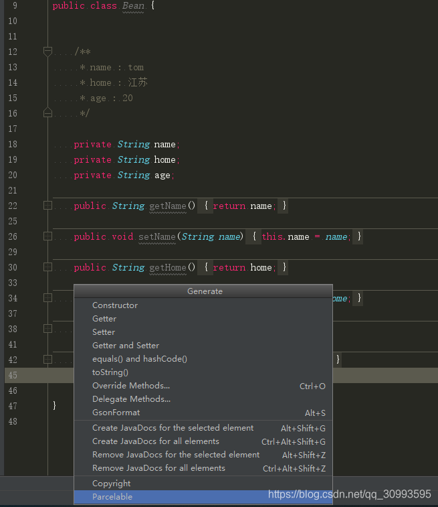Click comment line 'age : 20'
This screenshot has width=438, height=507.
[x=106, y=98]
